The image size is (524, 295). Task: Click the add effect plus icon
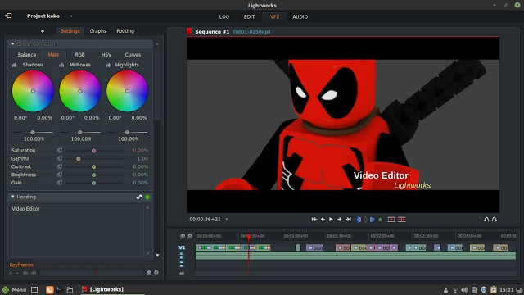click(x=43, y=31)
